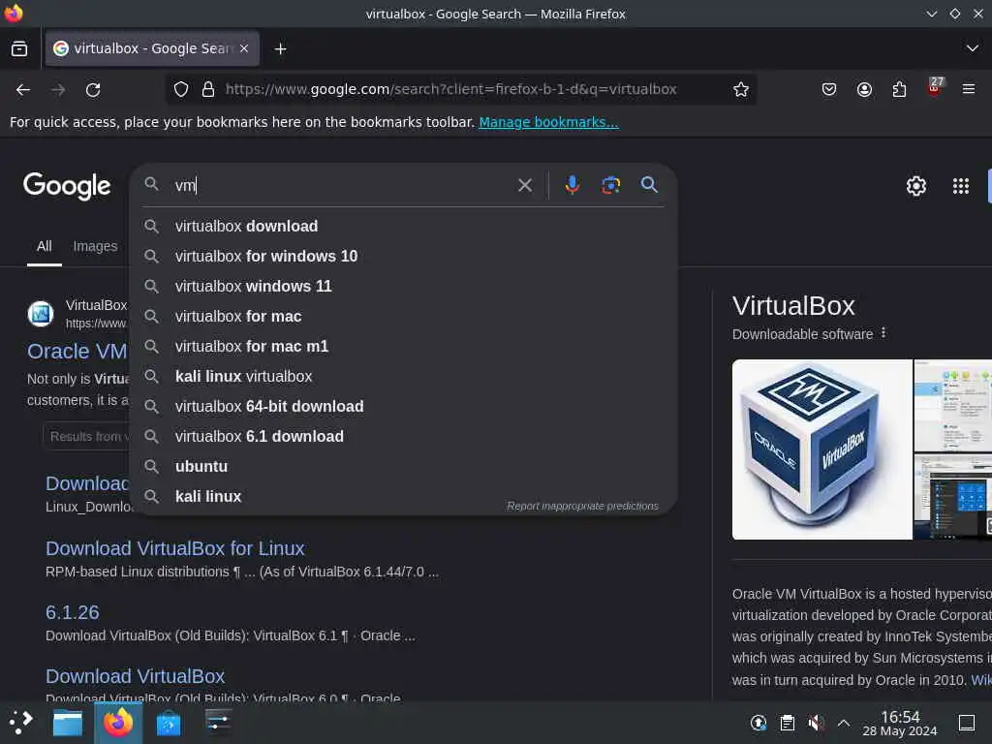Screen dimensions: 992x744
Task: Toggle the muted volume tray icon
Action: coord(816,723)
